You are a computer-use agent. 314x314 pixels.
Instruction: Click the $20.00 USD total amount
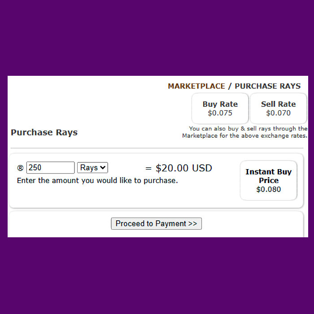tap(183, 168)
